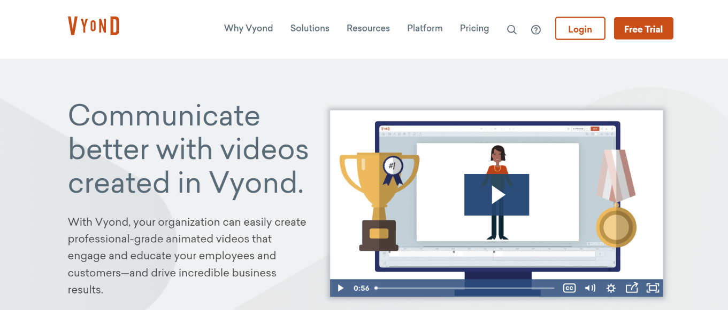Go to the Pricing page
The height and width of the screenshot is (310, 728).
(474, 28)
